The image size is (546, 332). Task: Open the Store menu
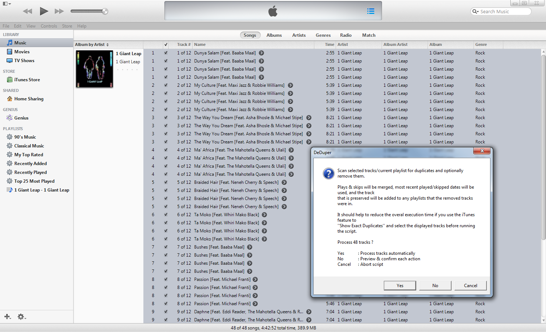(67, 26)
